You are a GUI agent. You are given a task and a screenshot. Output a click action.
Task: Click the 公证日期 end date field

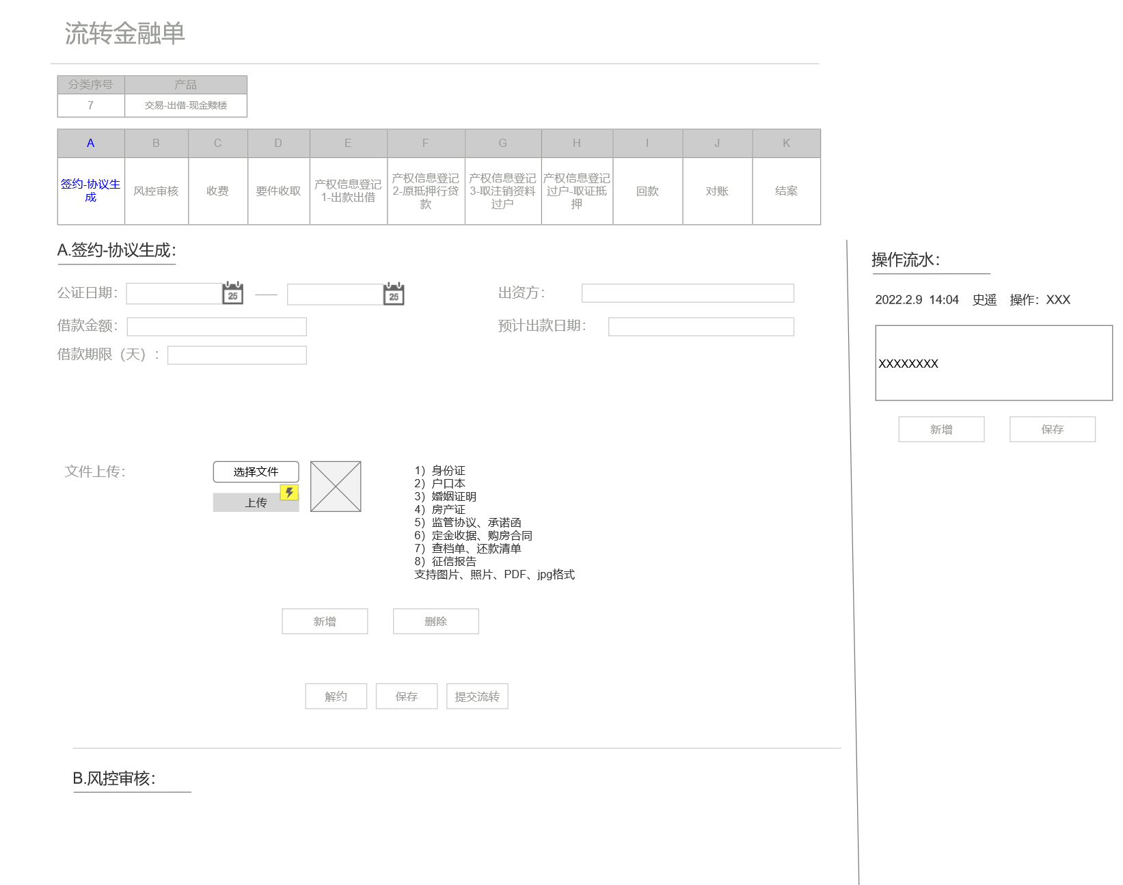[x=335, y=295]
